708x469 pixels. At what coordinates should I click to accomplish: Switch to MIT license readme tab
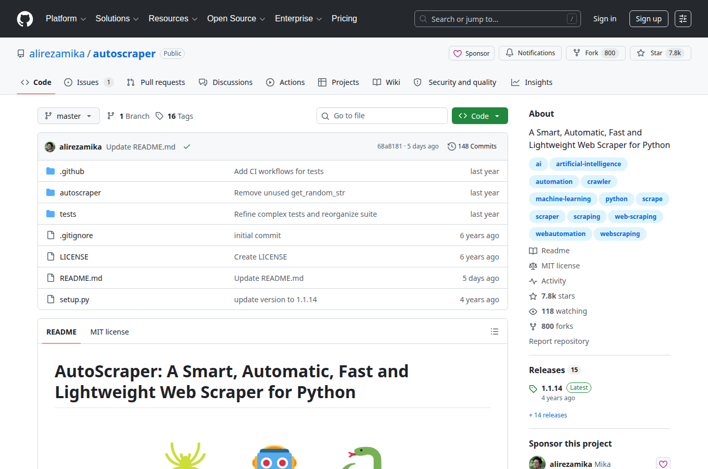point(109,332)
